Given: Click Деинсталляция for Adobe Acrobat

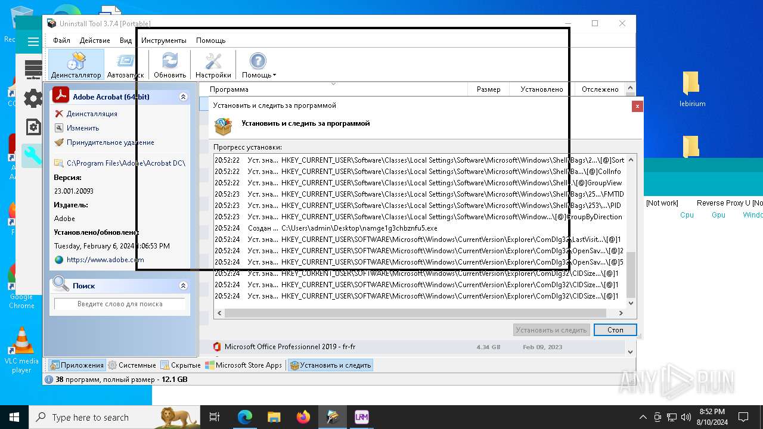Looking at the screenshot, I should tap(92, 114).
